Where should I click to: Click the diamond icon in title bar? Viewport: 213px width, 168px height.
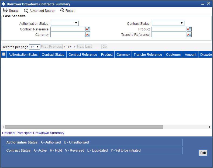4,4
